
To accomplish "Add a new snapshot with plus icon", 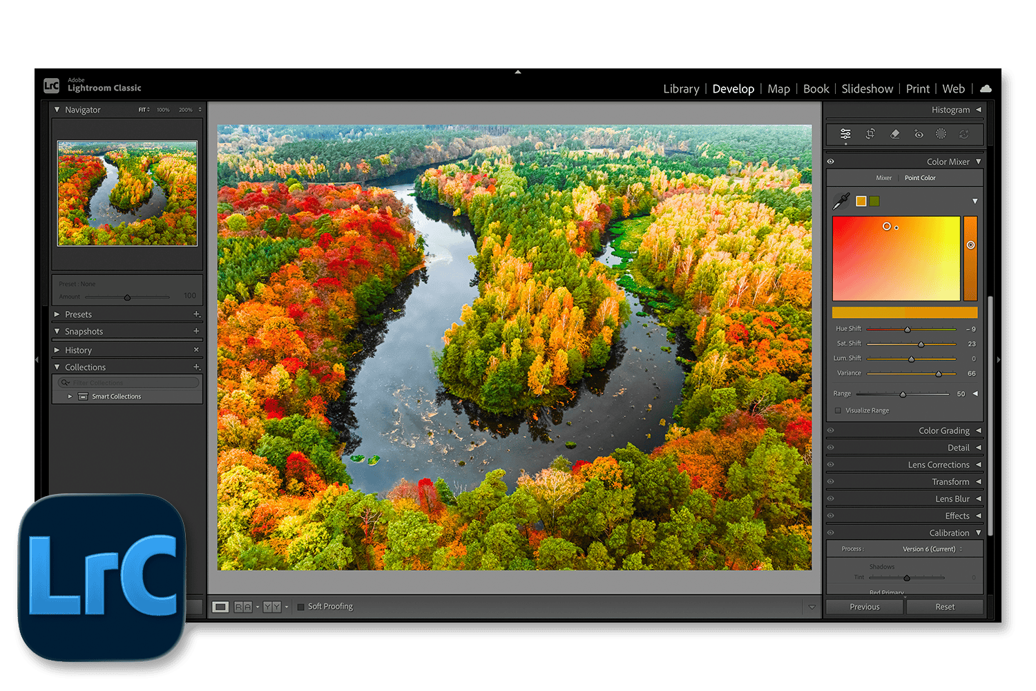I will (x=196, y=332).
